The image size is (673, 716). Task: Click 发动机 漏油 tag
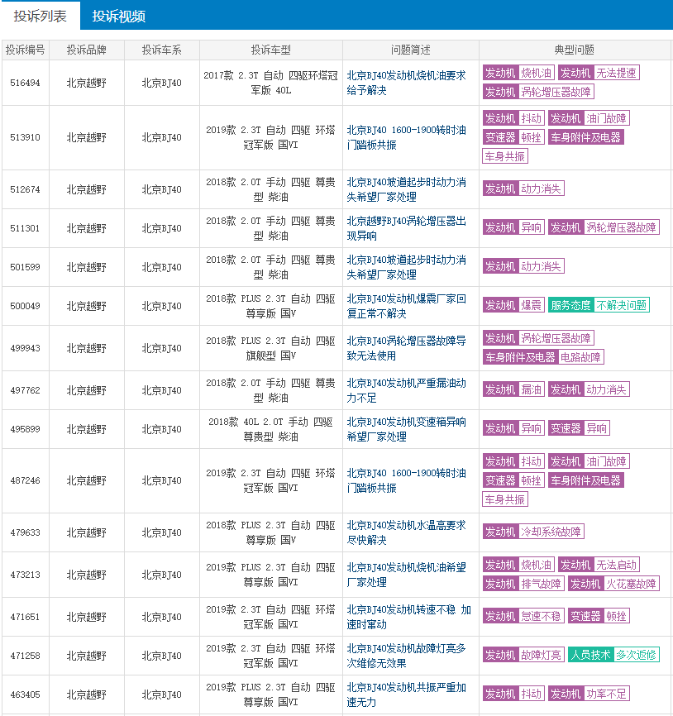click(x=513, y=389)
